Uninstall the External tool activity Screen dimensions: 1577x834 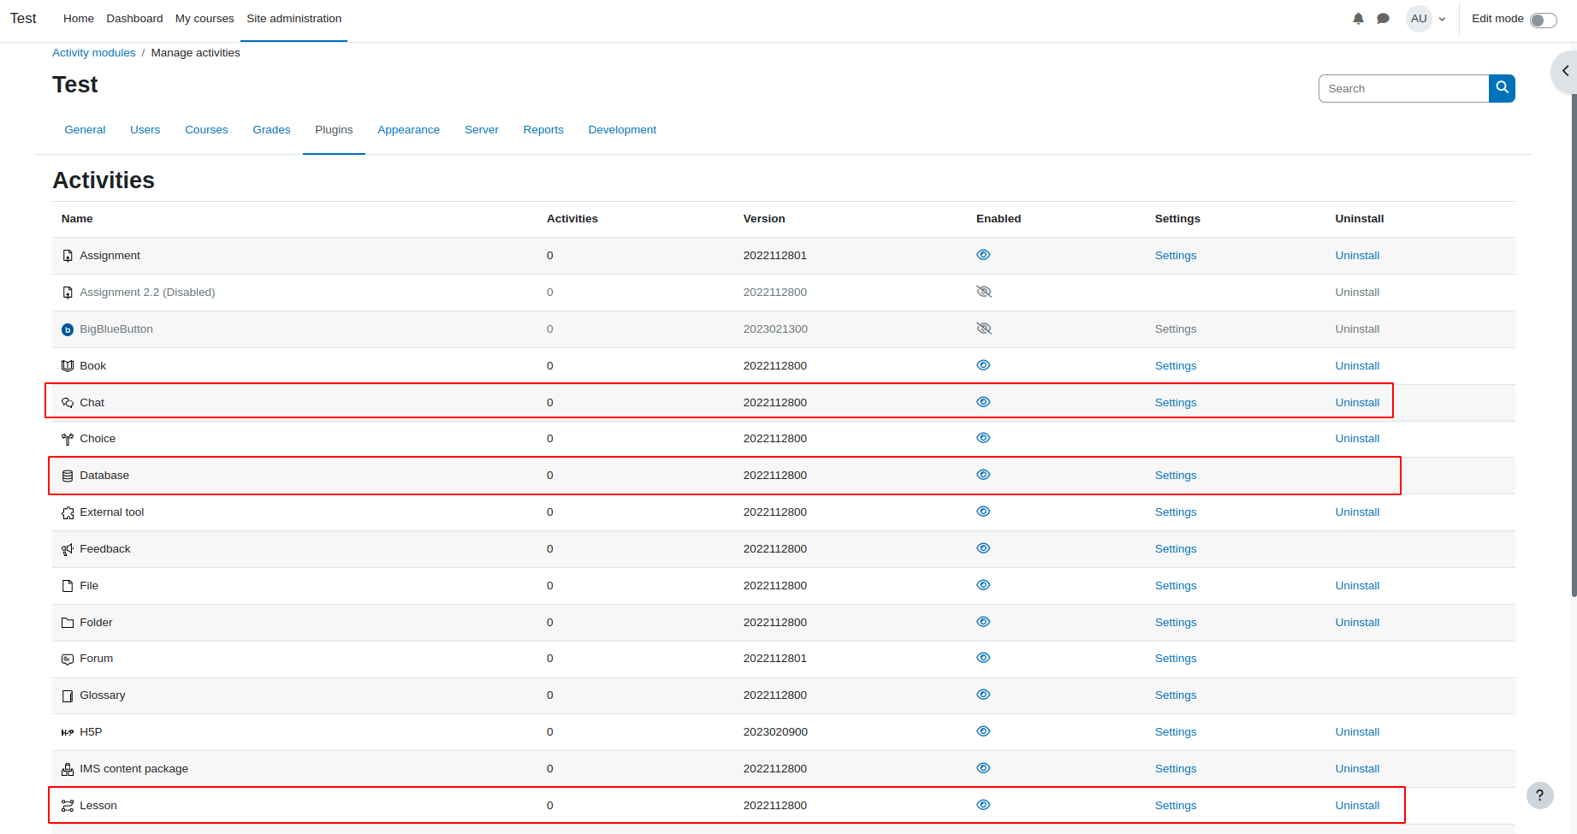tap(1357, 512)
